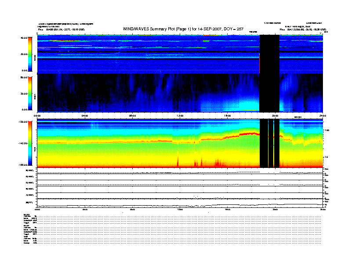
Task: Click the 16:00 time label below RAD1 panel
Action: [x=227, y=116]
